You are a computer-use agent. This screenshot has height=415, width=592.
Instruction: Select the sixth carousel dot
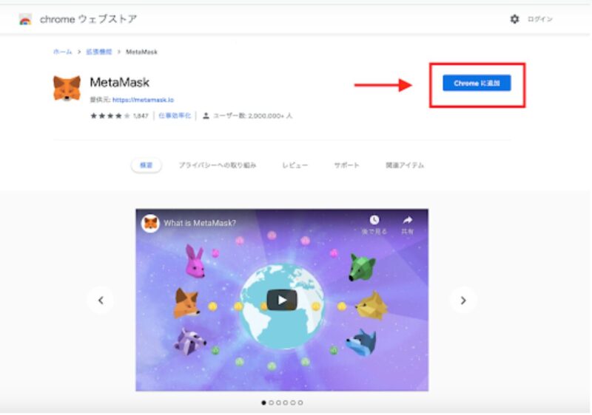click(x=300, y=402)
